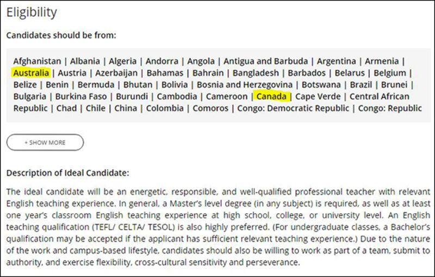Click the Eligibility heading
The width and height of the screenshot is (435, 277).
coord(32,12)
